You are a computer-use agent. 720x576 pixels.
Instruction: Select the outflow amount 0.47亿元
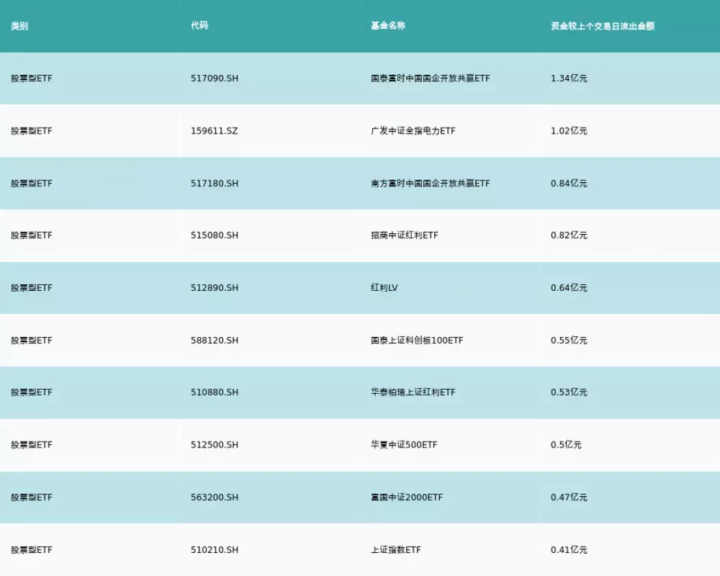pyautogui.click(x=569, y=498)
